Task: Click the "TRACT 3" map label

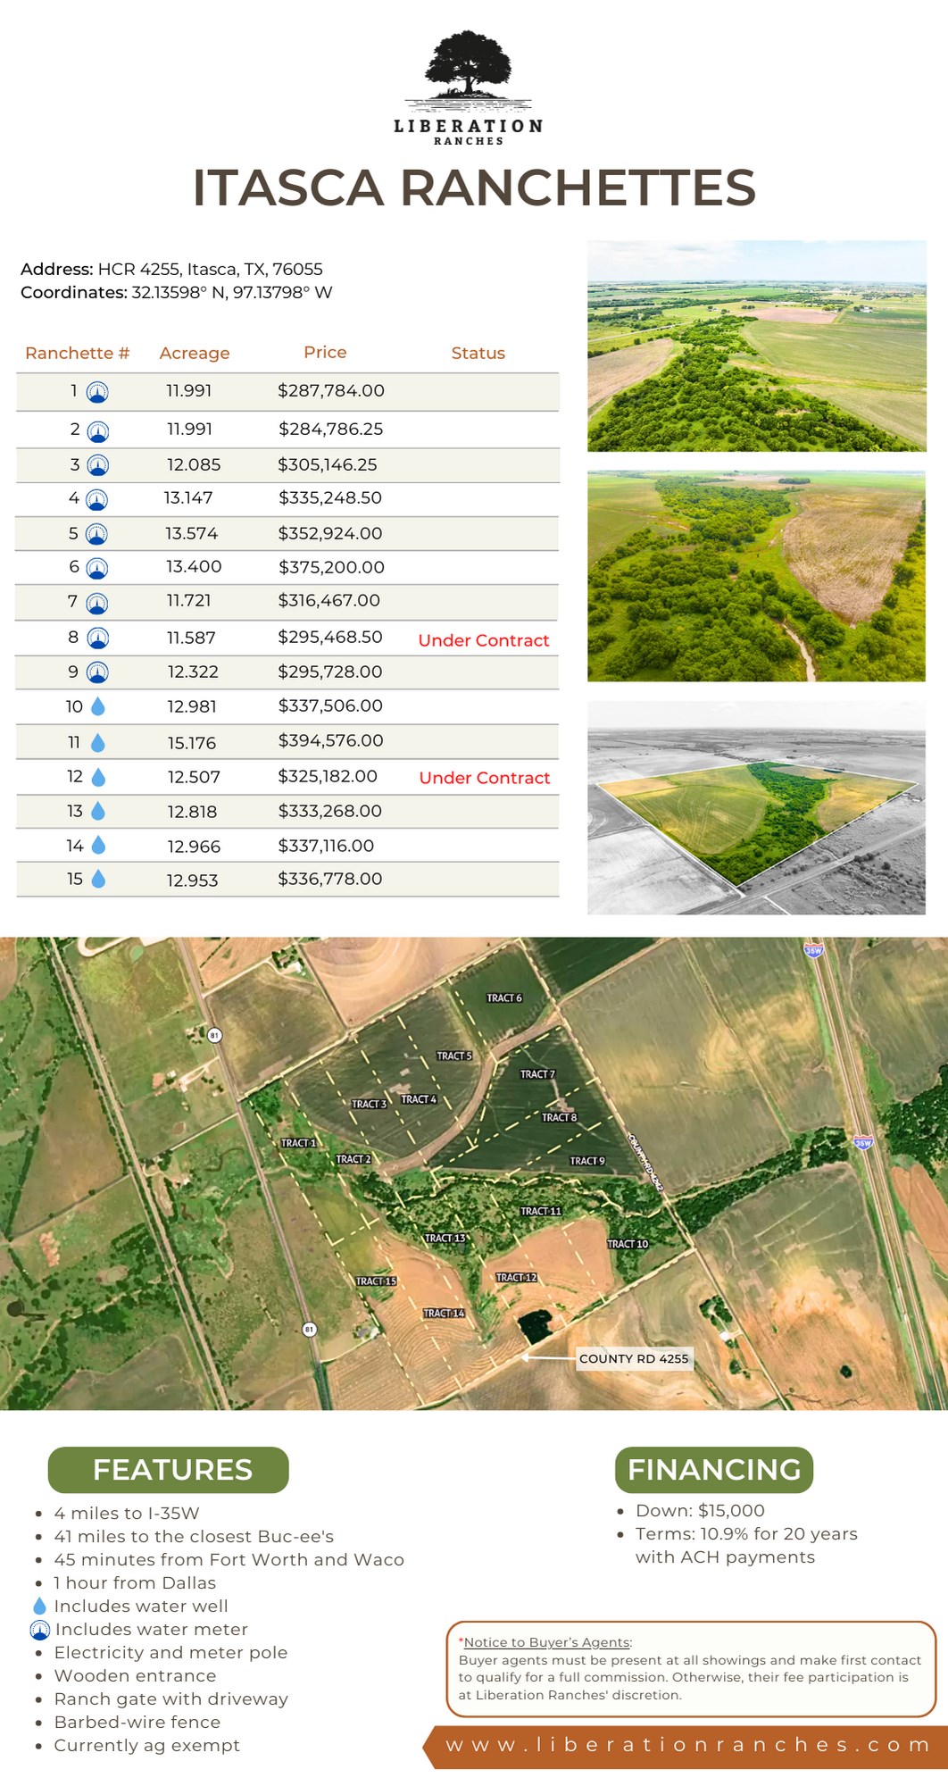Action: click(x=370, y=1105)
